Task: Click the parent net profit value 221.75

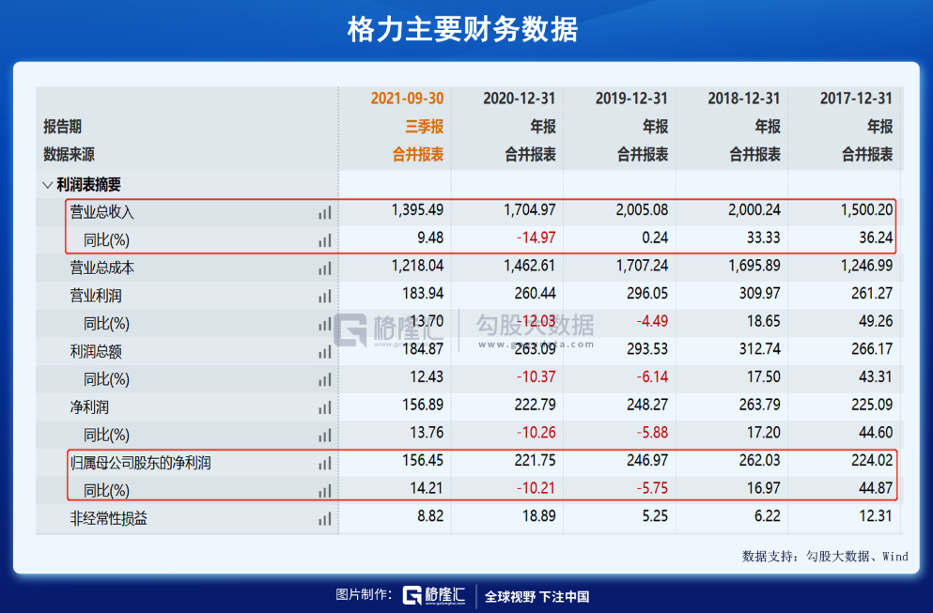Action: click(536, 461)
